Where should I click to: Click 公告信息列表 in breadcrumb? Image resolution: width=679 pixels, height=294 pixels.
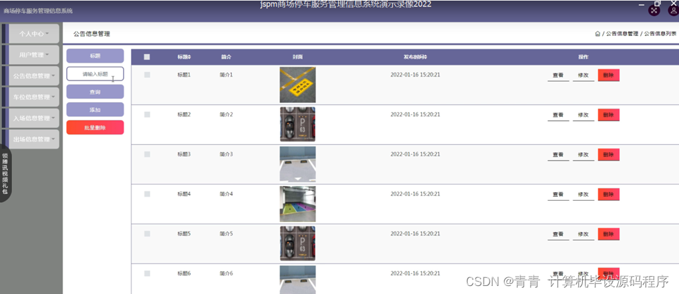click(x=660, y=34)
